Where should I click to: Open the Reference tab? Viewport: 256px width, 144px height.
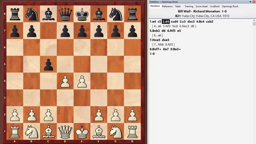(167, 6)
